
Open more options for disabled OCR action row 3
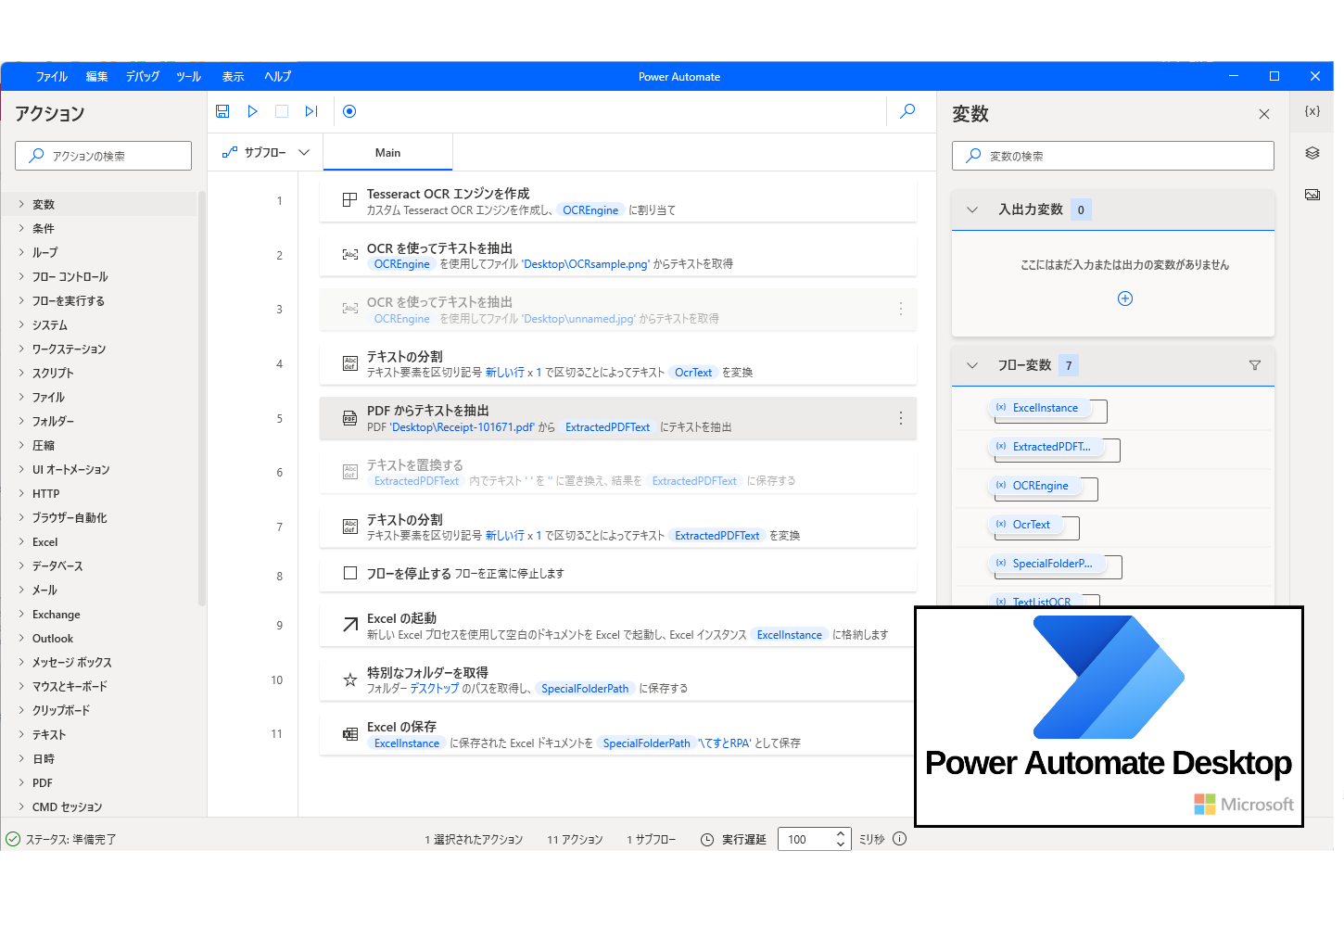pyautogui.click(x=901, y=310)
